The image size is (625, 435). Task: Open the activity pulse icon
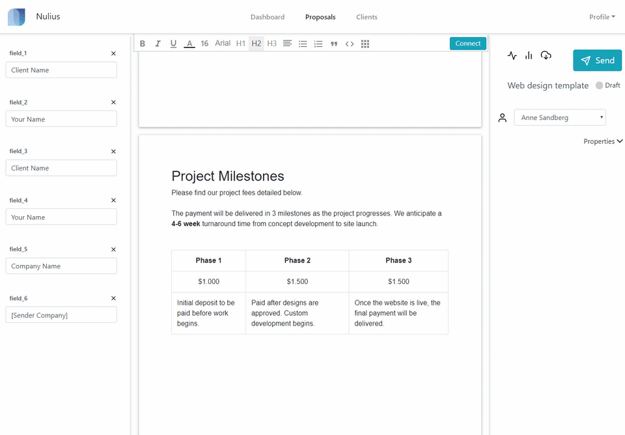pos(512,56)
